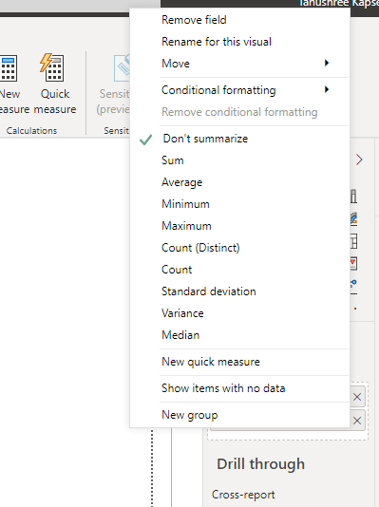Open the Move submenu

pyautogui.click(x=239, y=64)
